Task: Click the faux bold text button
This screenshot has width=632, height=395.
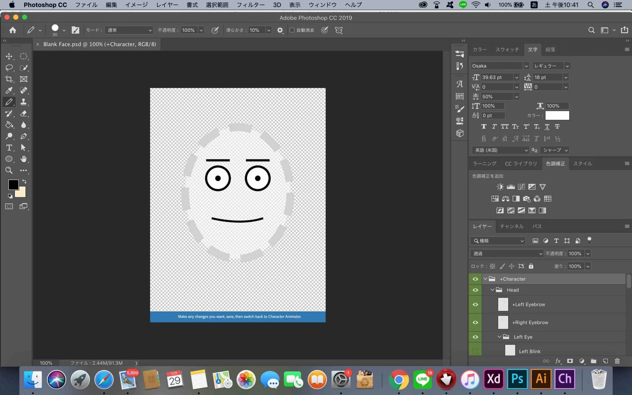Action: (484, 127)
